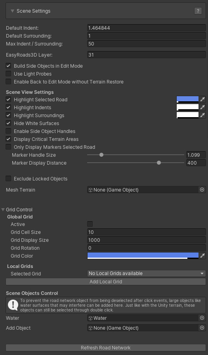
Task: Toggle Exclude Locked Objects checkbox
Action: 8,178
